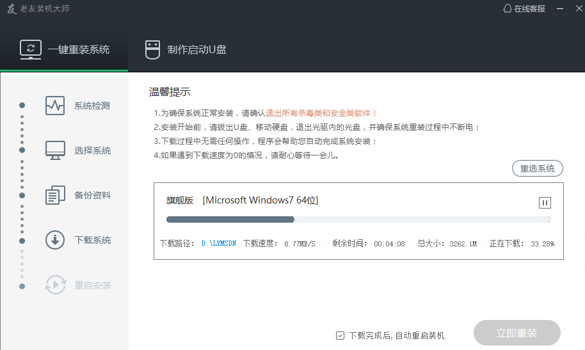Select the 系统检测 step label

pyautogui.click(x=92, y=106)
